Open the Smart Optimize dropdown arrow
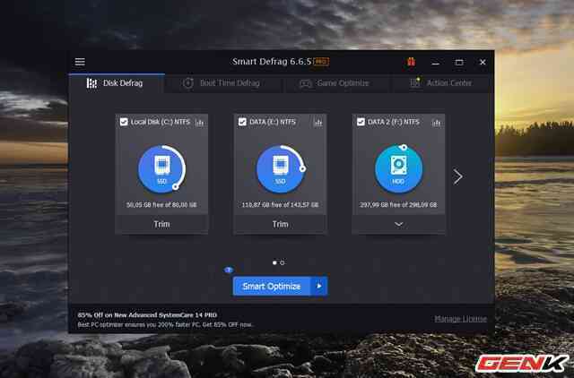The height and width of the screenshot is (378, 574). coord(318,286)
